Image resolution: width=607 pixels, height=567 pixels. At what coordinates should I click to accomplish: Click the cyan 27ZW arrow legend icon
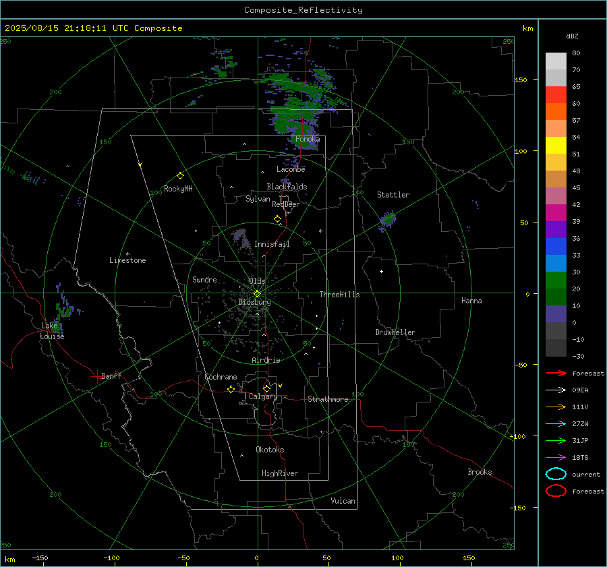[556, 424]
